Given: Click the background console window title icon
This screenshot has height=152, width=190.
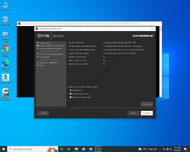Looking at the screenshot, I should click(x=19, y=24).
